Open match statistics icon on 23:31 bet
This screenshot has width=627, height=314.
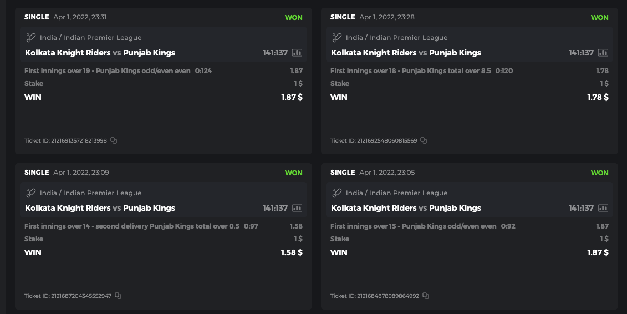click(x=297, y=53)
